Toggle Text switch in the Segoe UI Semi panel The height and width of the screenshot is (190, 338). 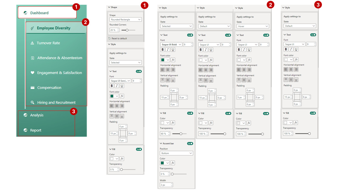[x=139, y=71]
